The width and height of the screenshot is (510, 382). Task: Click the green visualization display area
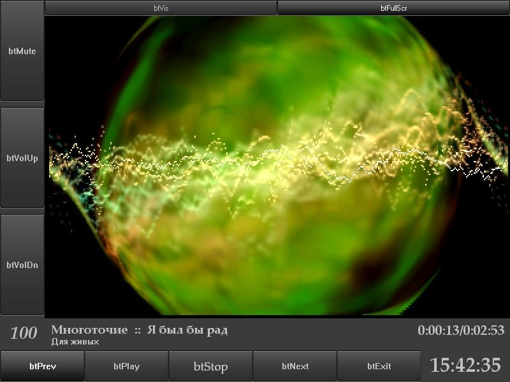(277, 166)
